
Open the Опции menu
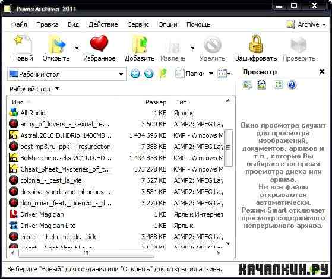click(167, 24)
